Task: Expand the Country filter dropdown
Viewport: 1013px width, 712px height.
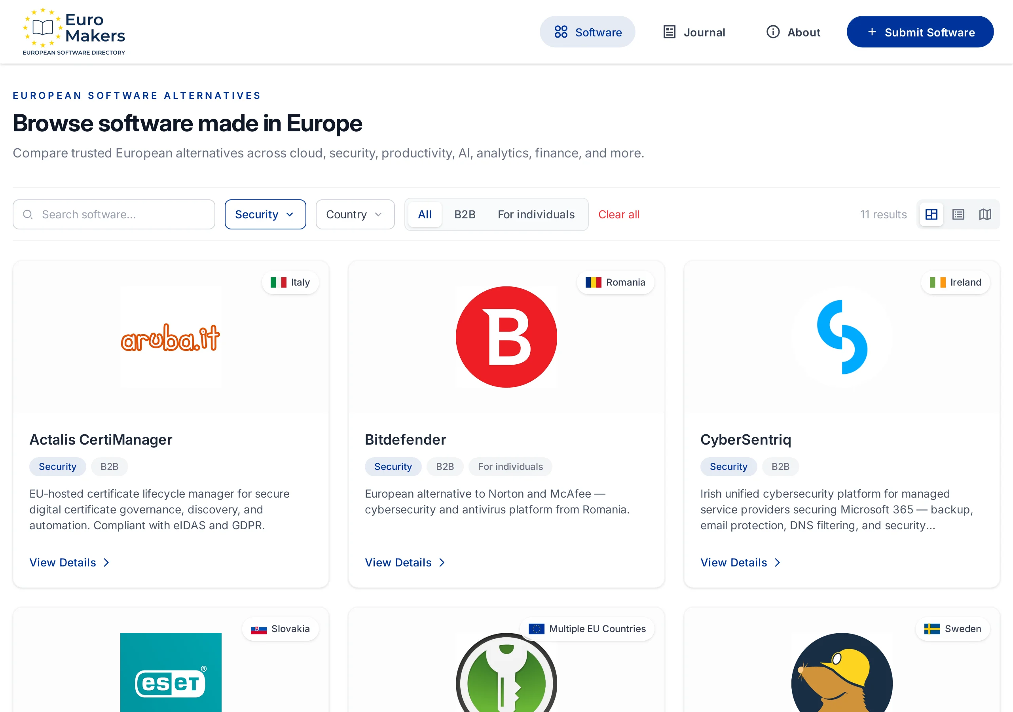Action: click(355, 214)
